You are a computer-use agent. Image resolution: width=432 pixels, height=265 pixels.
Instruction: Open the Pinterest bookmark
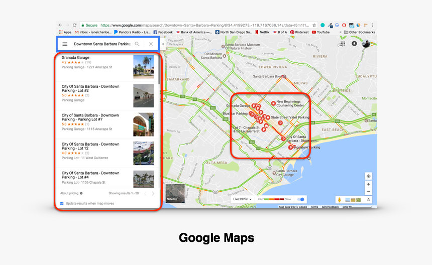pyautogui.click(x=299, y=32)
